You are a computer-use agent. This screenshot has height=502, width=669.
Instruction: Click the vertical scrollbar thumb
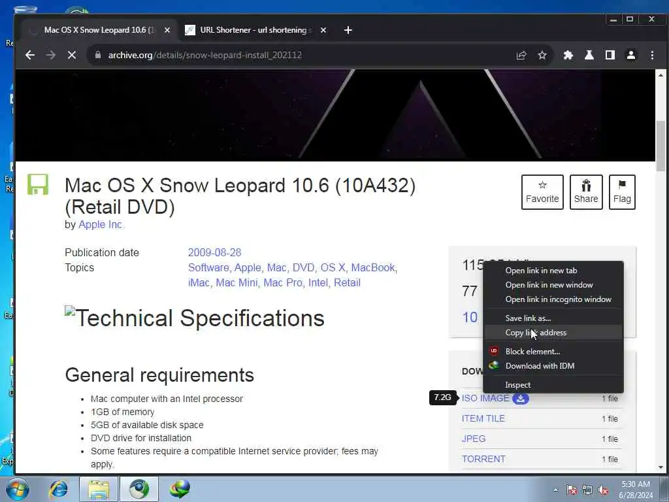661,146
